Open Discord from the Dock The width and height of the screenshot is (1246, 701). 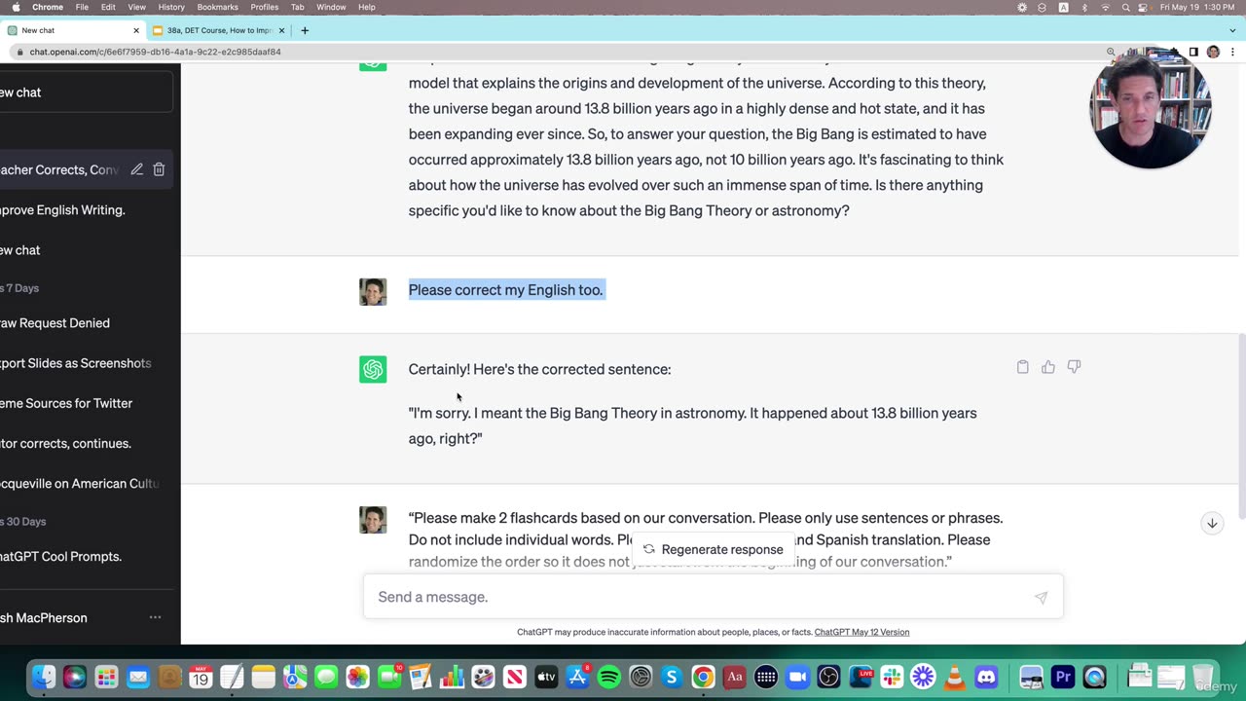pos(986,676)
